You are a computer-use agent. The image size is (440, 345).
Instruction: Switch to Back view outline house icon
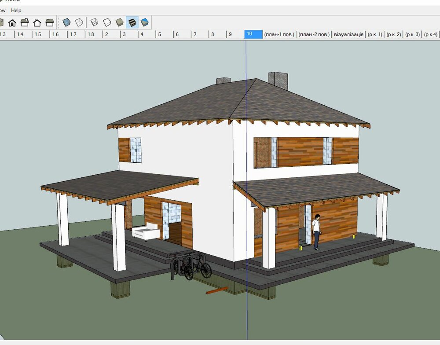tap(37, 22)
